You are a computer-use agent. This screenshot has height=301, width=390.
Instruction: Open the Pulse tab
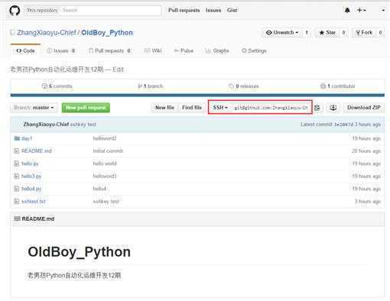pos(184,50)
